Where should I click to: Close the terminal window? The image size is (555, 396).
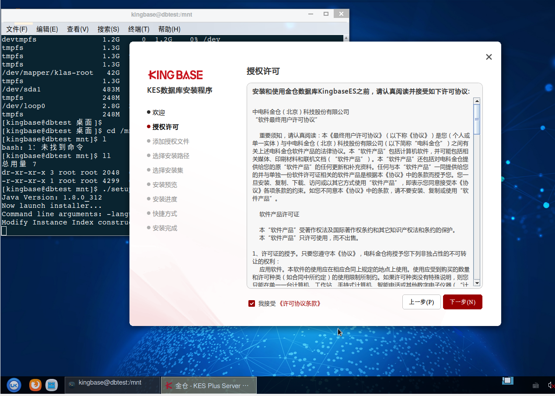341,14
